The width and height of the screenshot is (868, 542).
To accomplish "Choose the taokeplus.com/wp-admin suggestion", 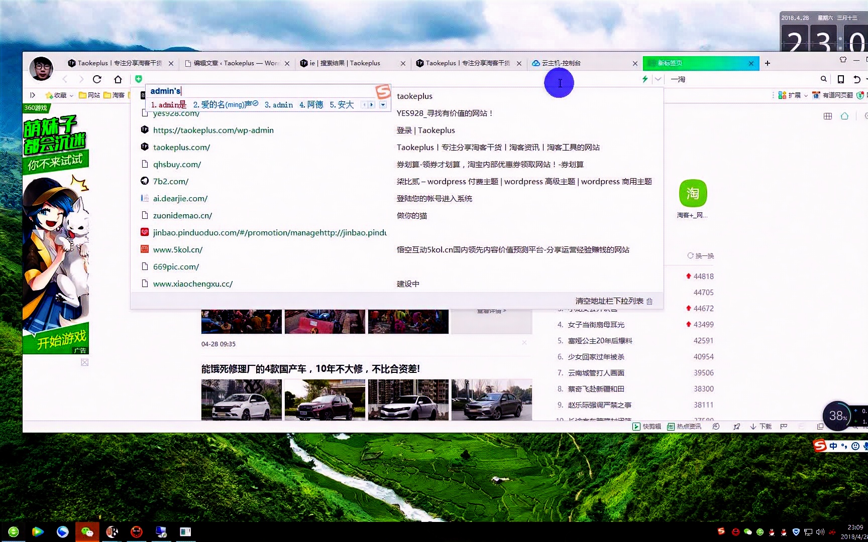I will click(397, 130).
